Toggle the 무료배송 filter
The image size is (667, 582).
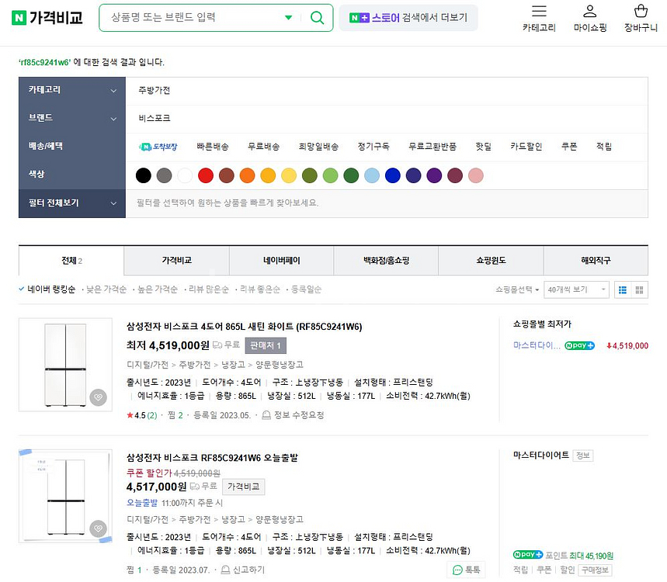click(264, 147)
